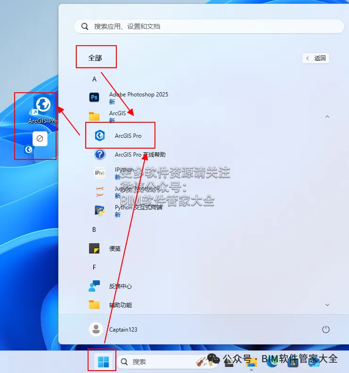Open 反馈中心 feedback hub icon
349x373 pixels.
(94, 286)
